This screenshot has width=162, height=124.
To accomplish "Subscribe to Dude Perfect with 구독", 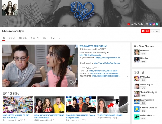I will coord(143,119).
